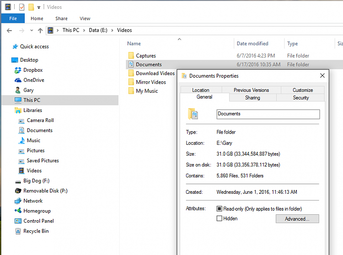Open Recycle Bin from the sidebar
The image size is (343, 255).
[18, 231]
